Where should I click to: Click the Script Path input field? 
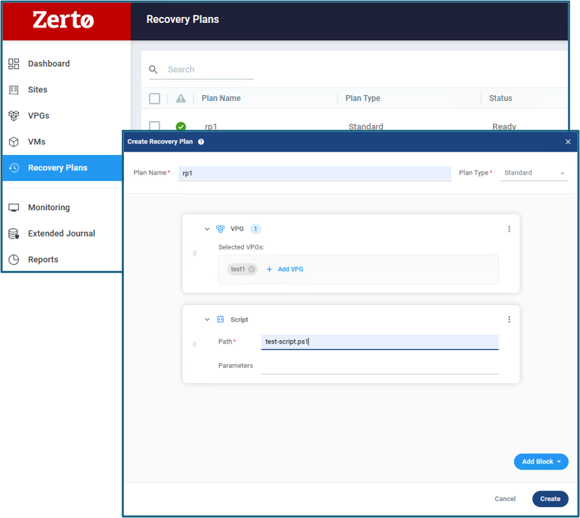(380, 342)
